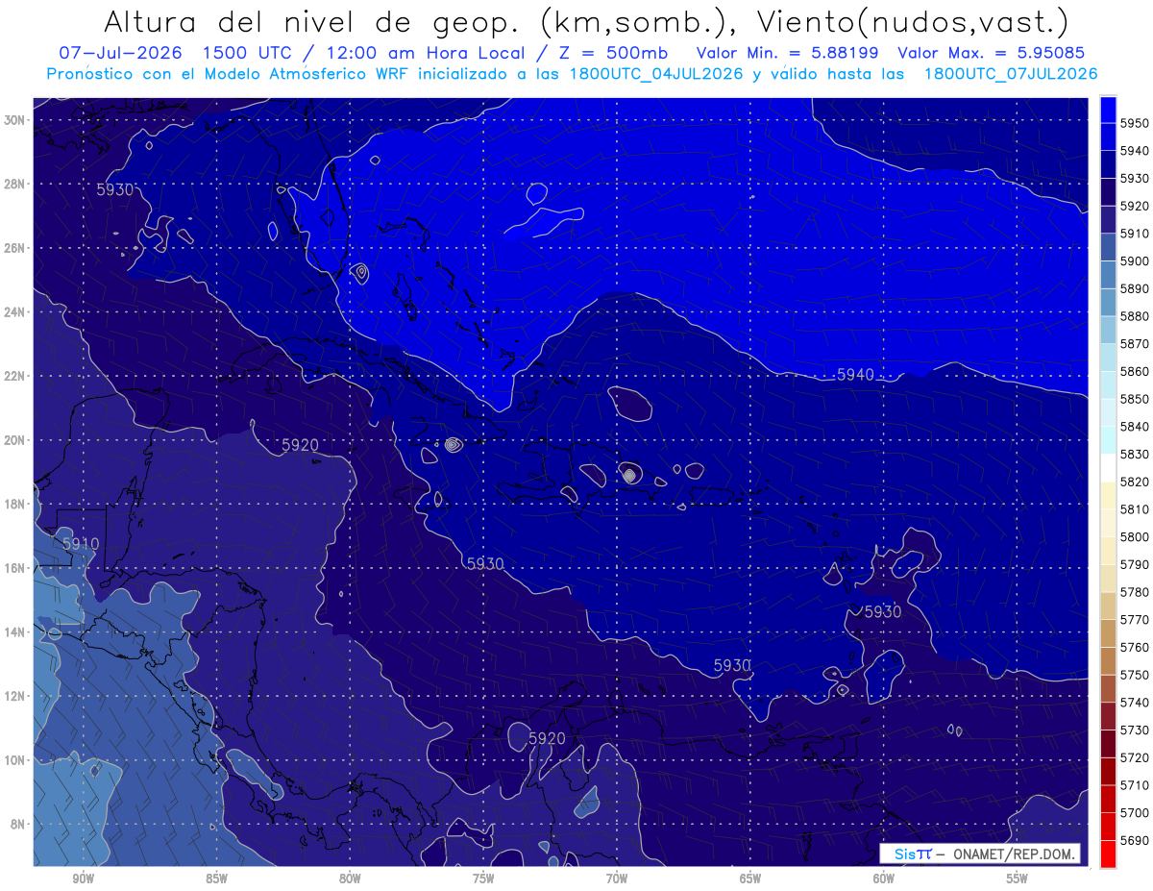Screen dimensions: 1153x891
Task: Click the 30N latitude axis label
Action: pos(15,119)
